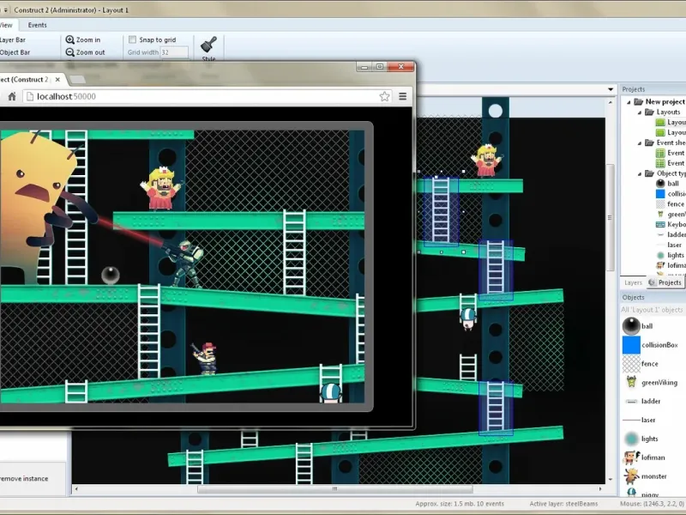Click the layout vertical scrollbar up arrow

(x=611, y=102)
